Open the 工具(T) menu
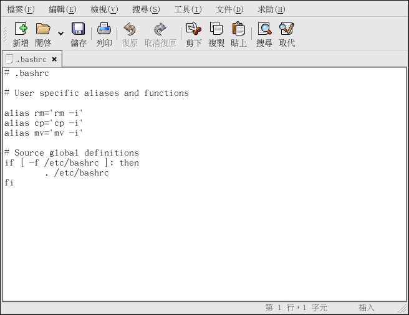 (188, 9)
